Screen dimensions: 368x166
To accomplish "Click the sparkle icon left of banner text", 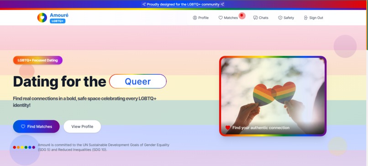I will point(144,4).
